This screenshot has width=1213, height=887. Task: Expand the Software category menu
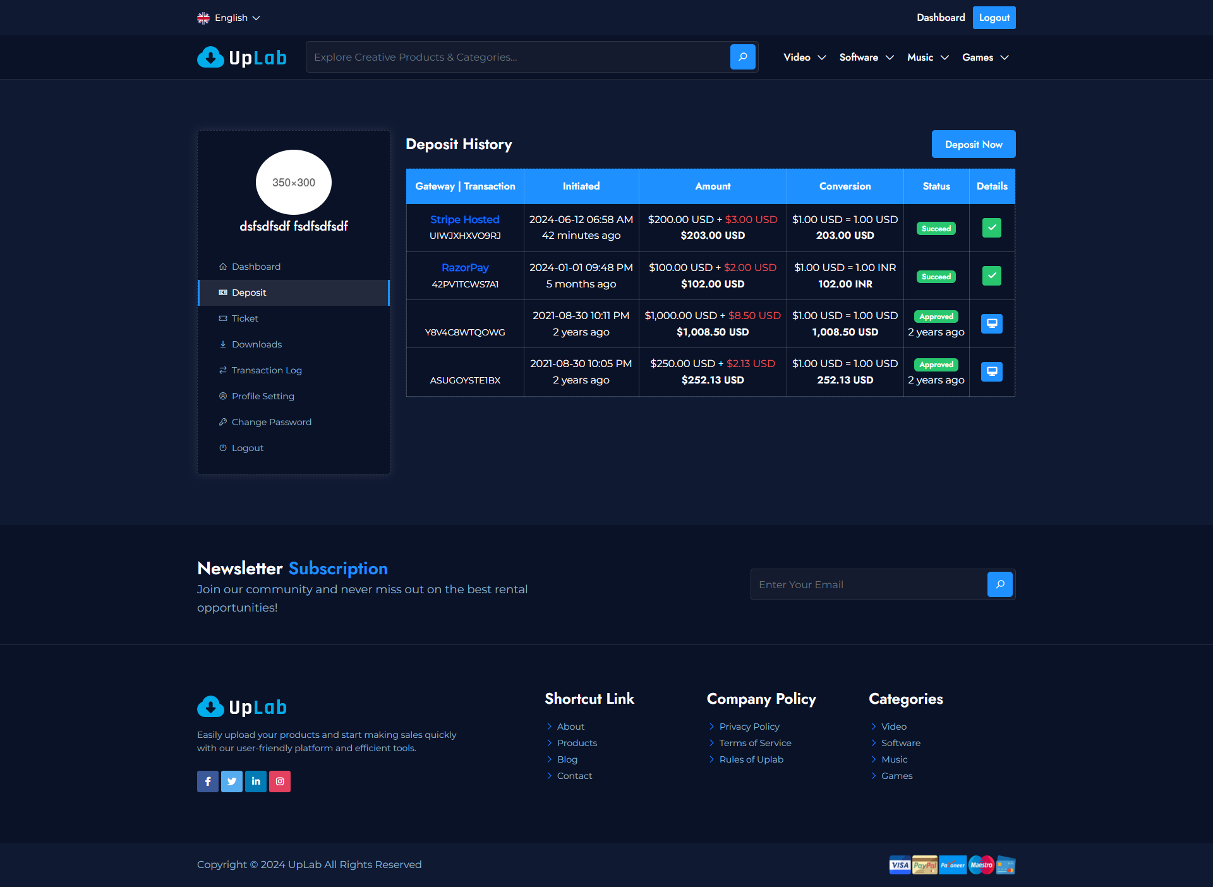click(866, 57)
